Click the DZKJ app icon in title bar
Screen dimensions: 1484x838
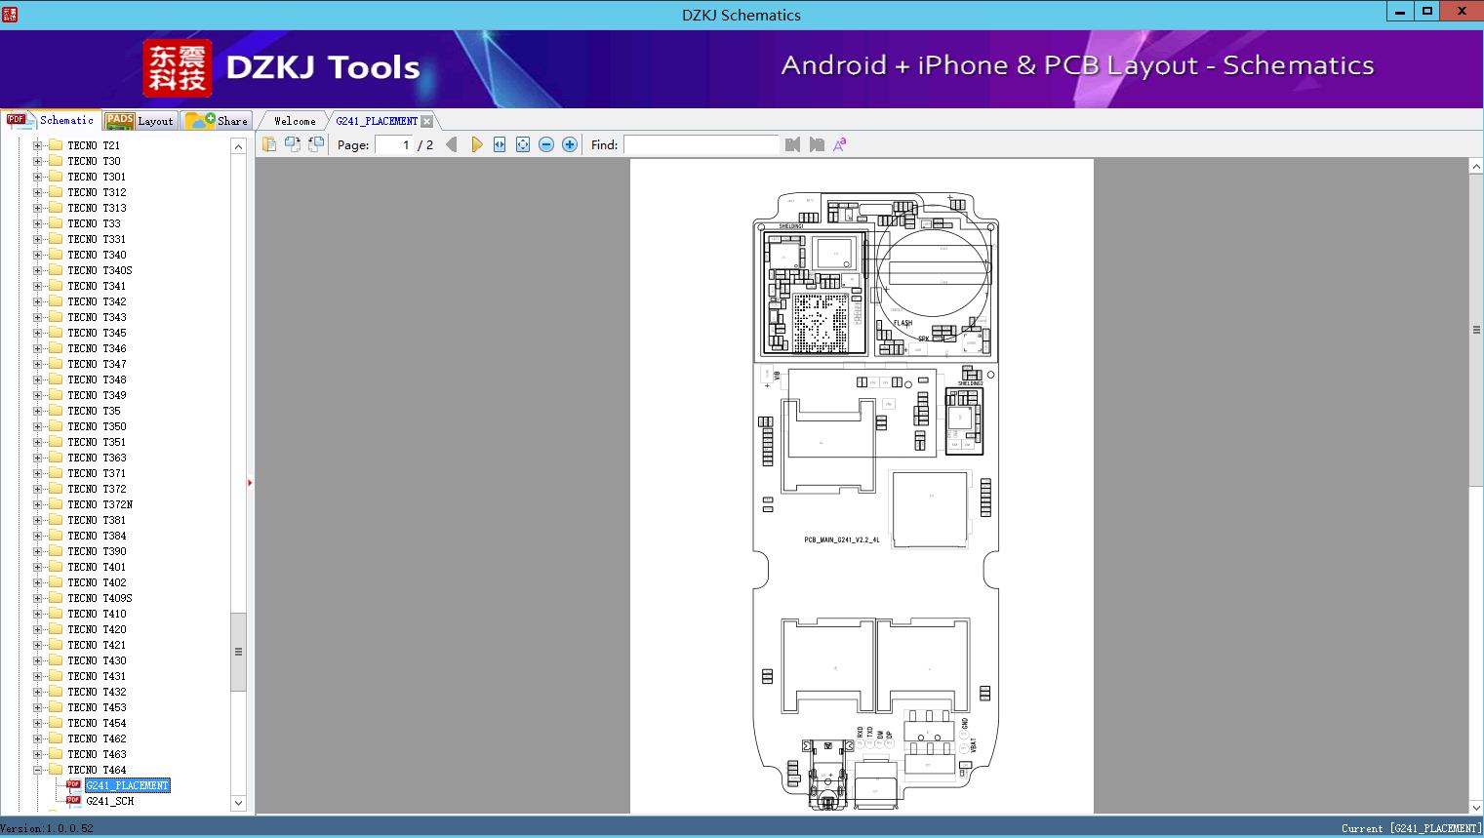click(10, 14)
